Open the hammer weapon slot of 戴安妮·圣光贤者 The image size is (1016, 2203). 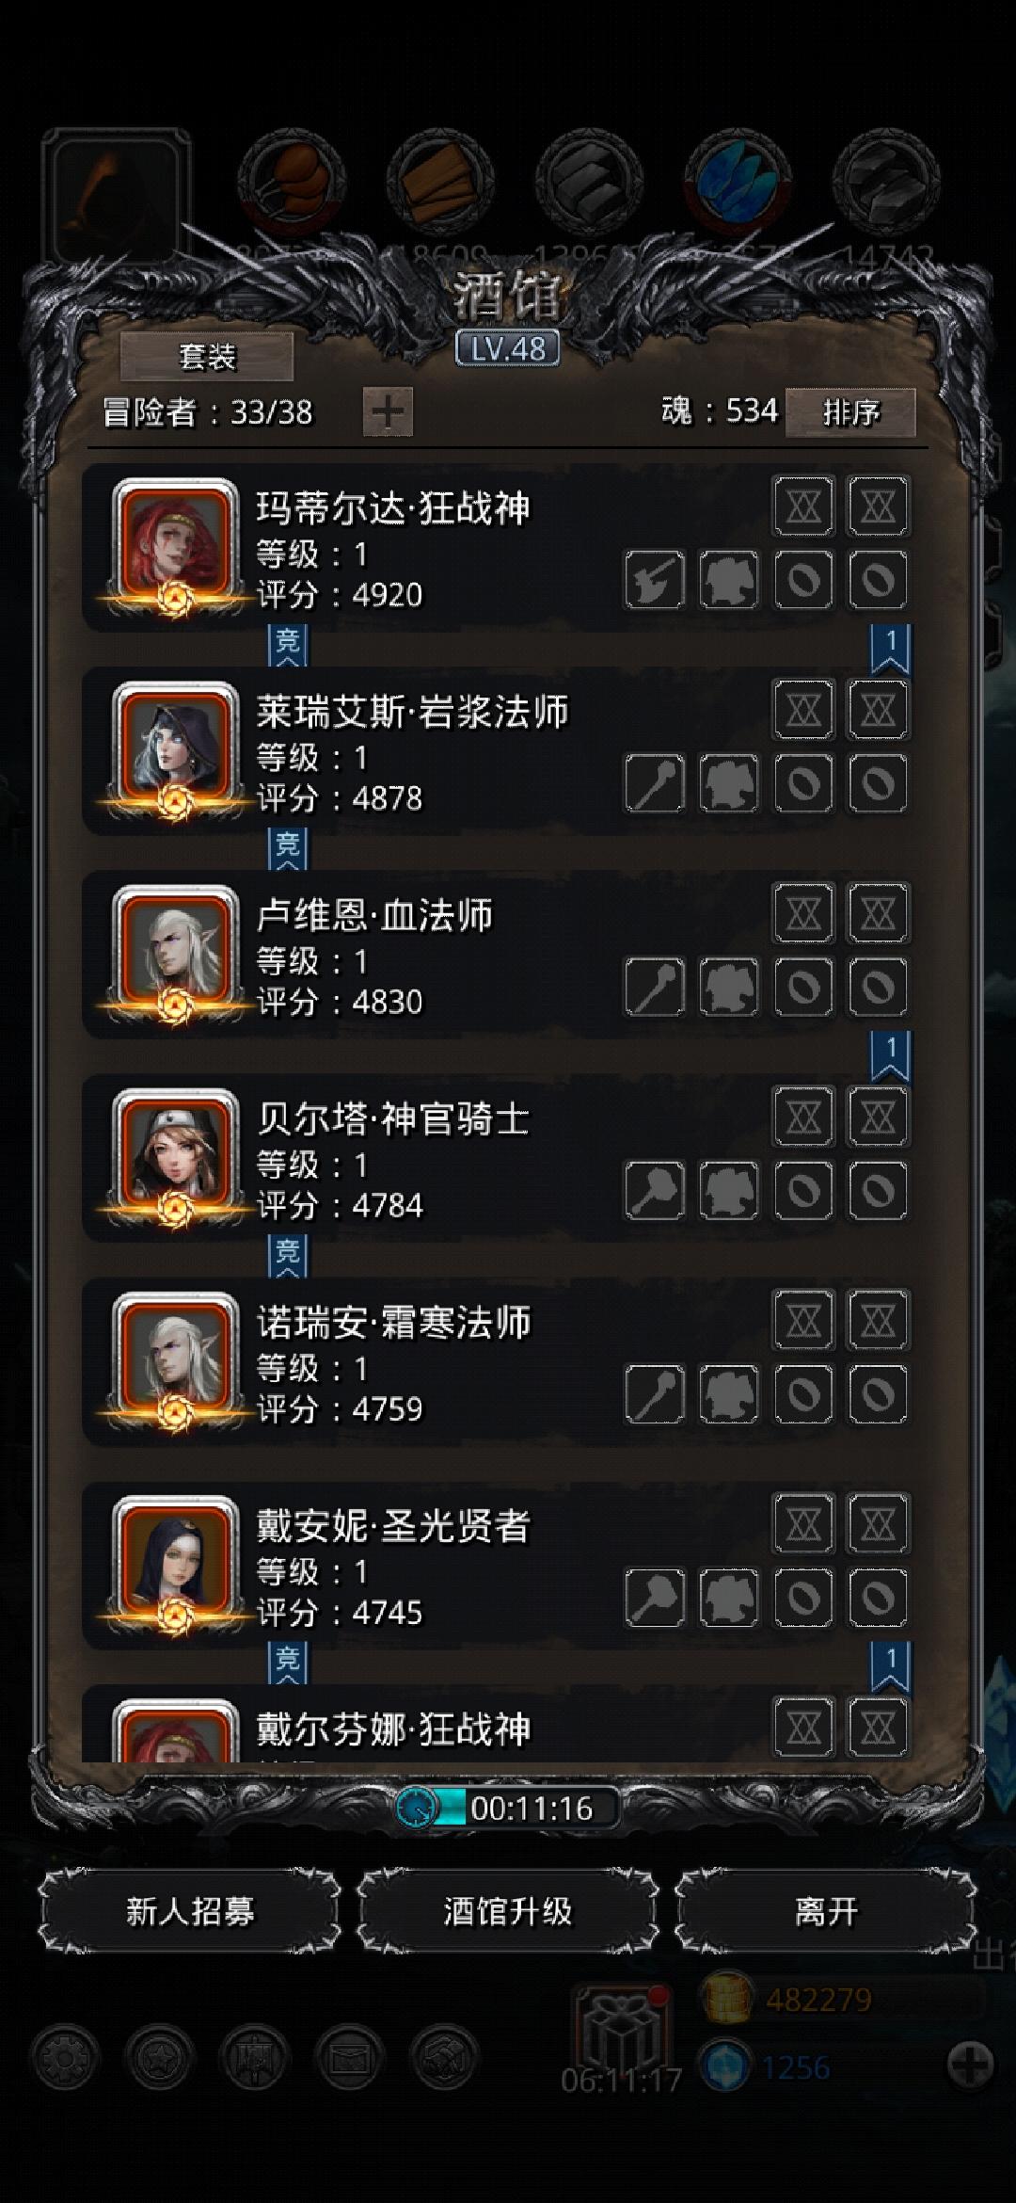click(655, 1597)
